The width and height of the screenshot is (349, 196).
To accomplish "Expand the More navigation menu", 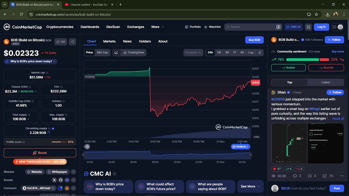I will tap(158, 27).
